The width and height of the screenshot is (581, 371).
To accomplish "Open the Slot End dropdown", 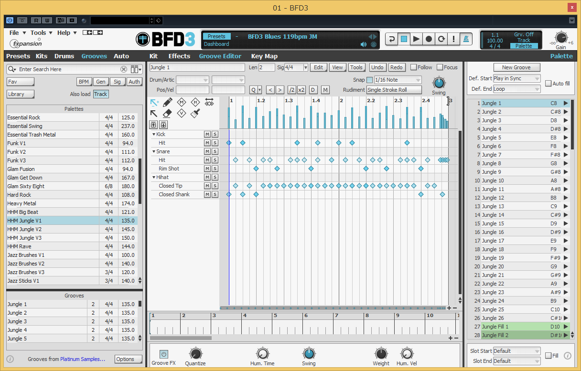I will coord(516,361).
